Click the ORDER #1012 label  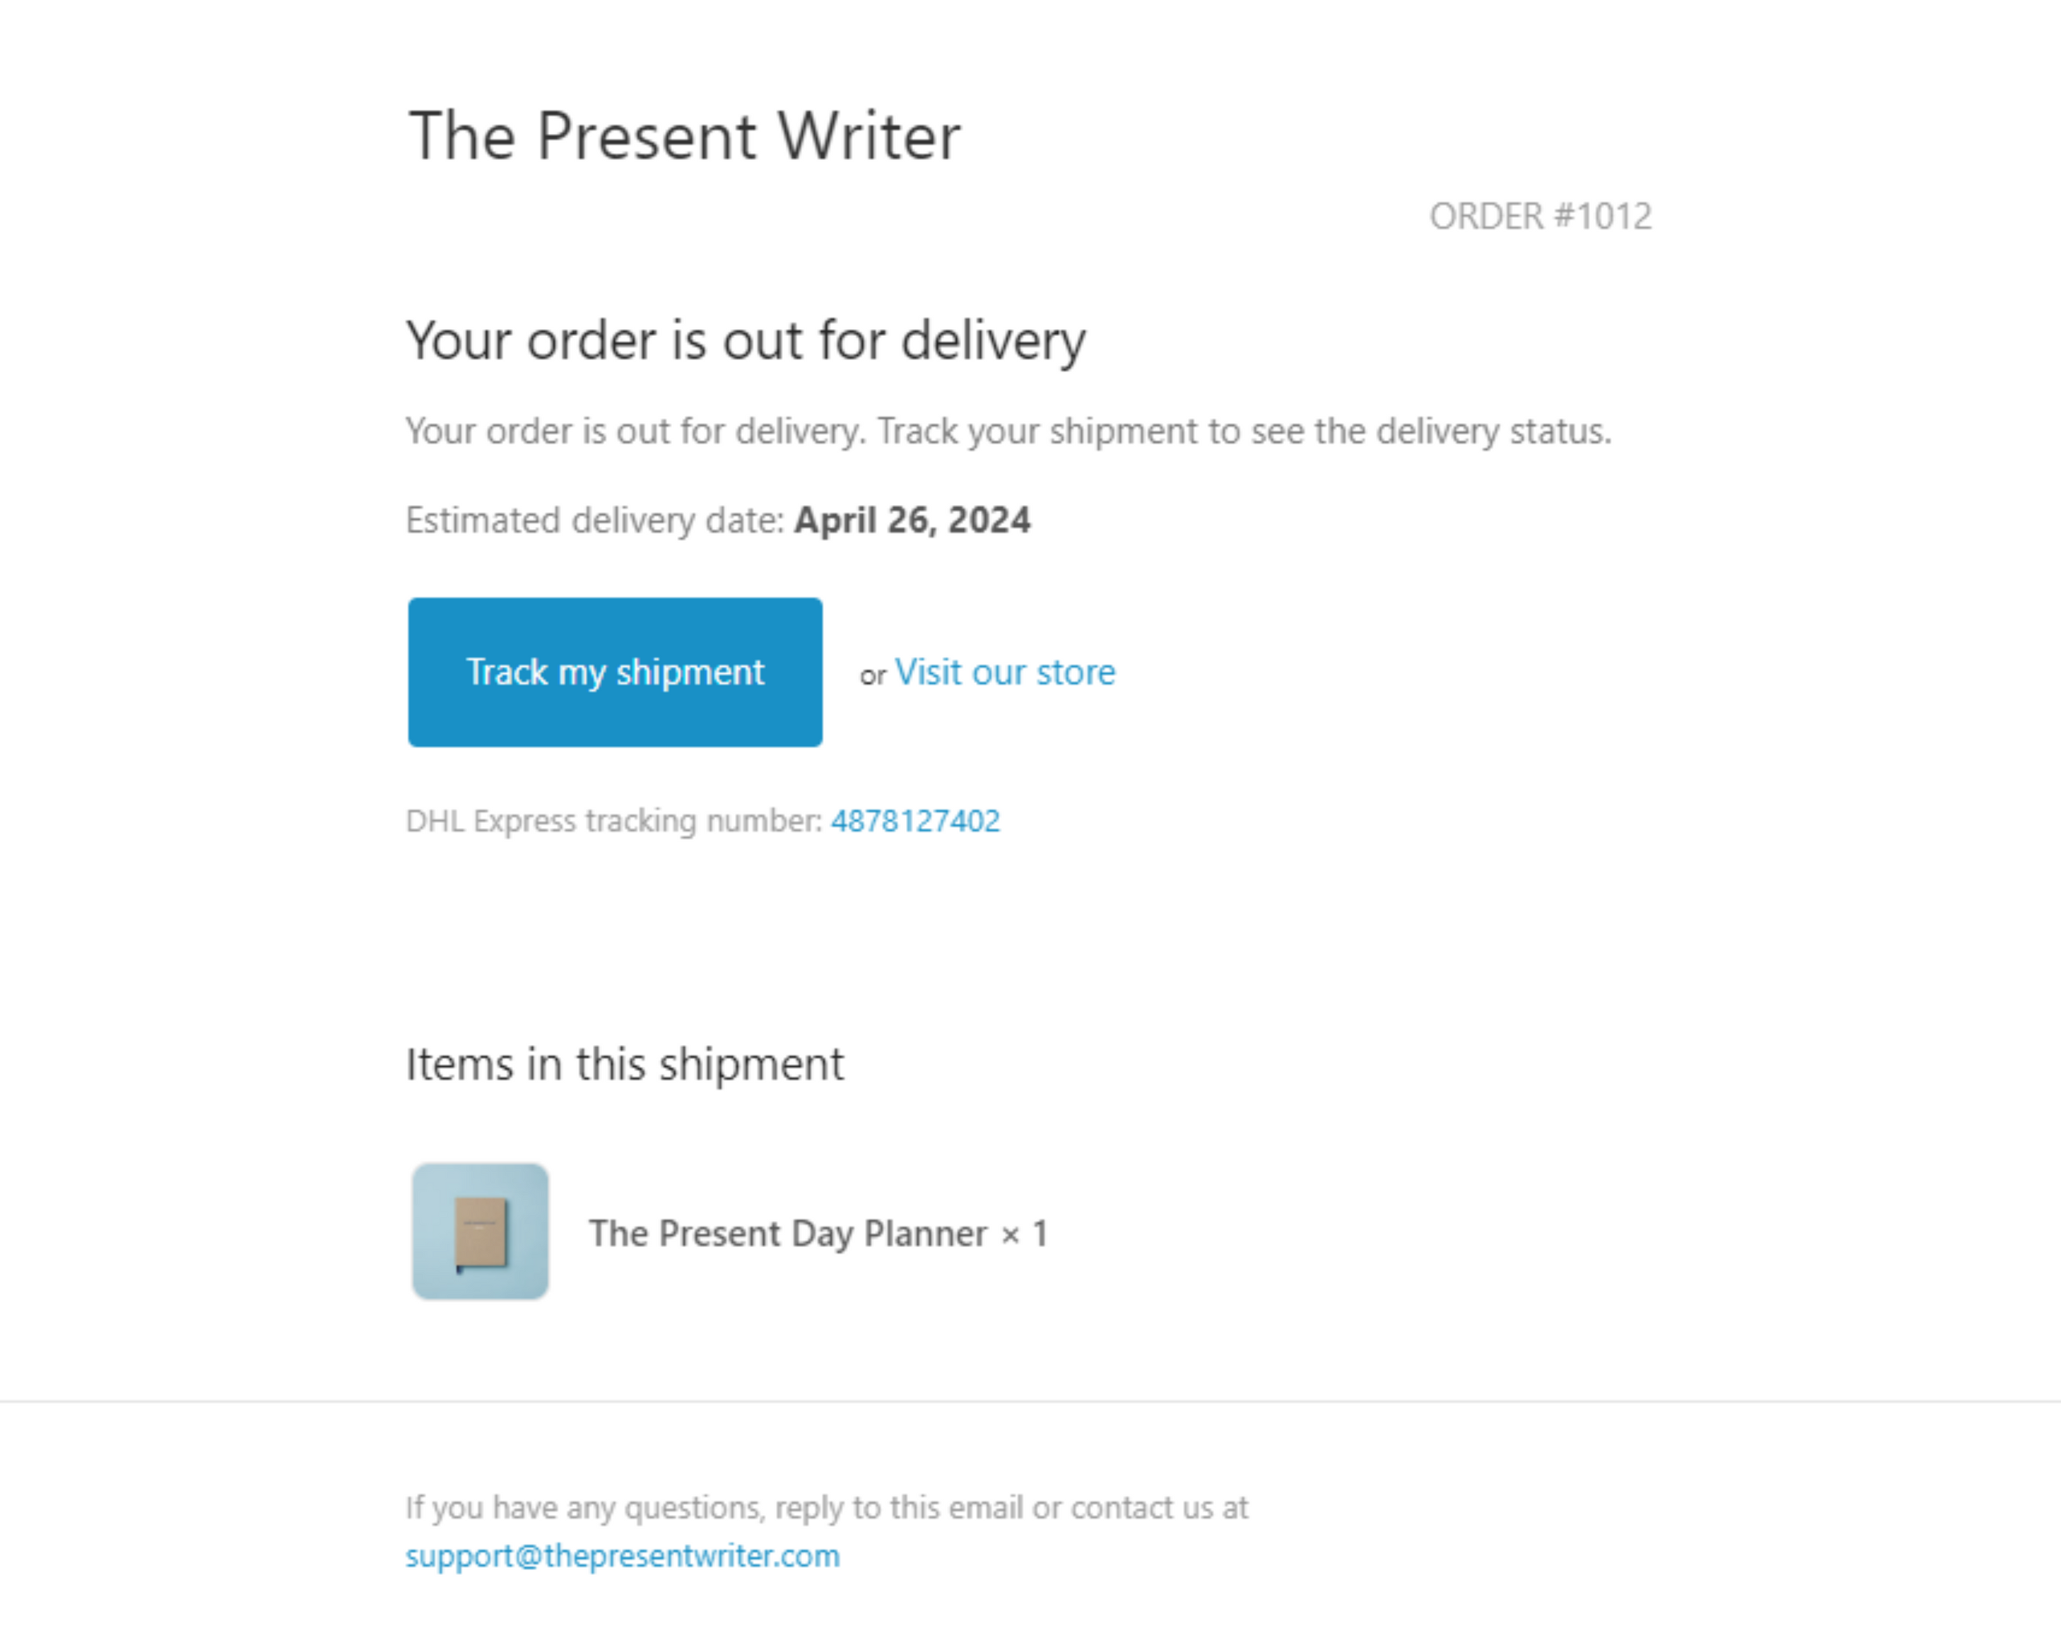click(1540, 216)
